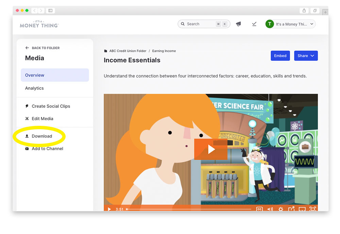Click the Download option

(x=39, y=136)
